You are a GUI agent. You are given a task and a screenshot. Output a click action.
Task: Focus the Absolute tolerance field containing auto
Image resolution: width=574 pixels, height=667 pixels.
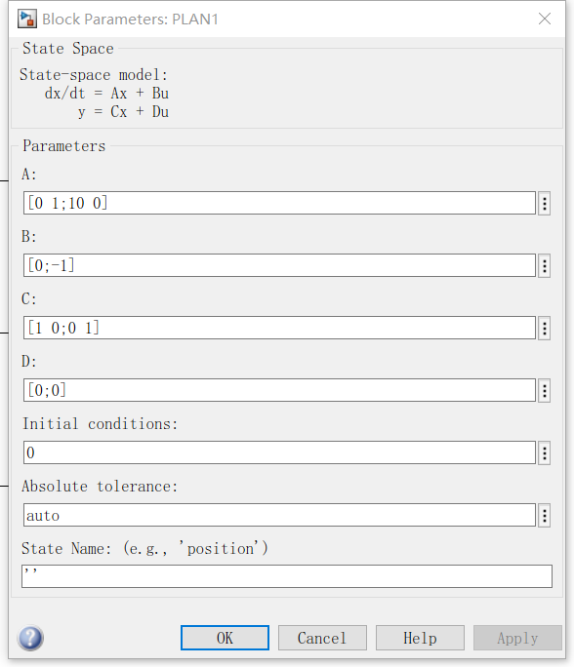pyautogui.click(x=279, y=515)
